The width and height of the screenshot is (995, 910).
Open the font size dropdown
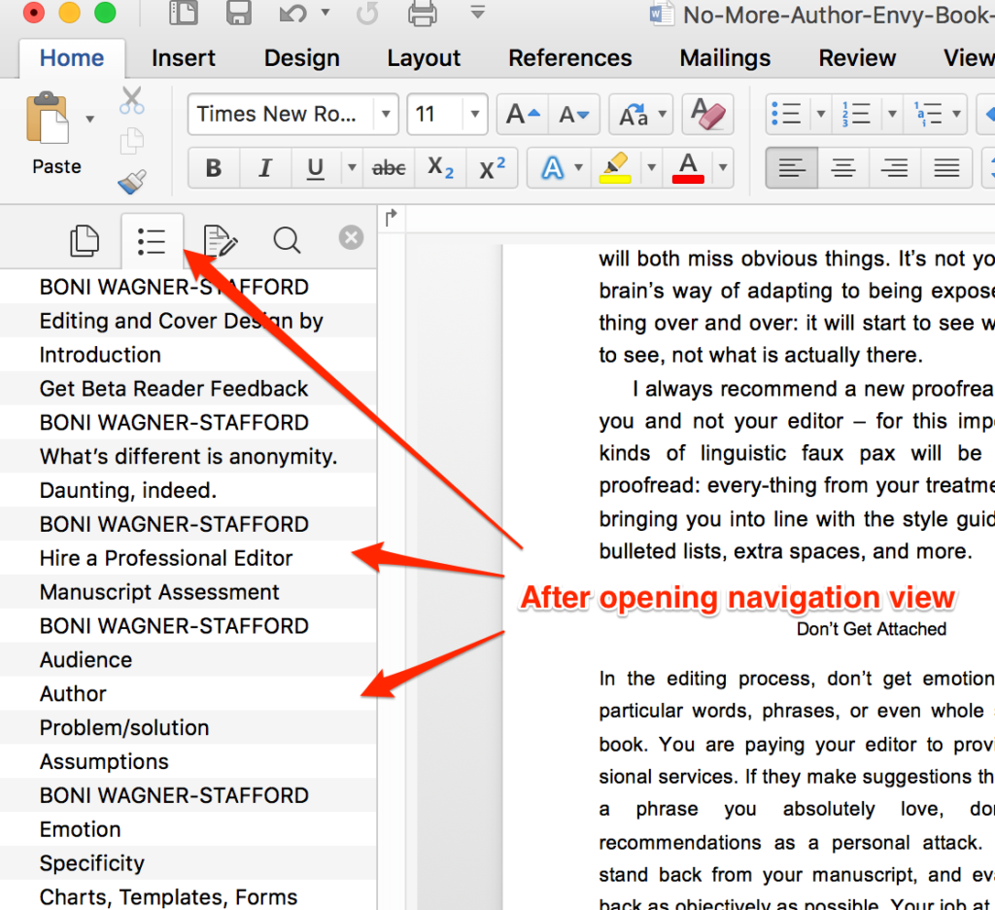click(475, 114)
